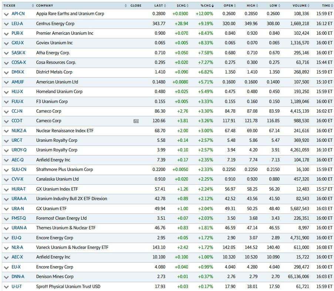The image size is (334, 291).
Task: Expand the LEU-A row chevron
Action: point(6,24)
